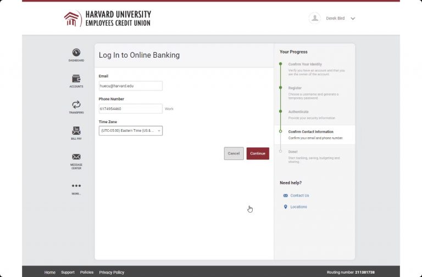Viewport: 422px width, 277px height.
Task: Open the Message Center envelope icon
Action: point(76,157)
